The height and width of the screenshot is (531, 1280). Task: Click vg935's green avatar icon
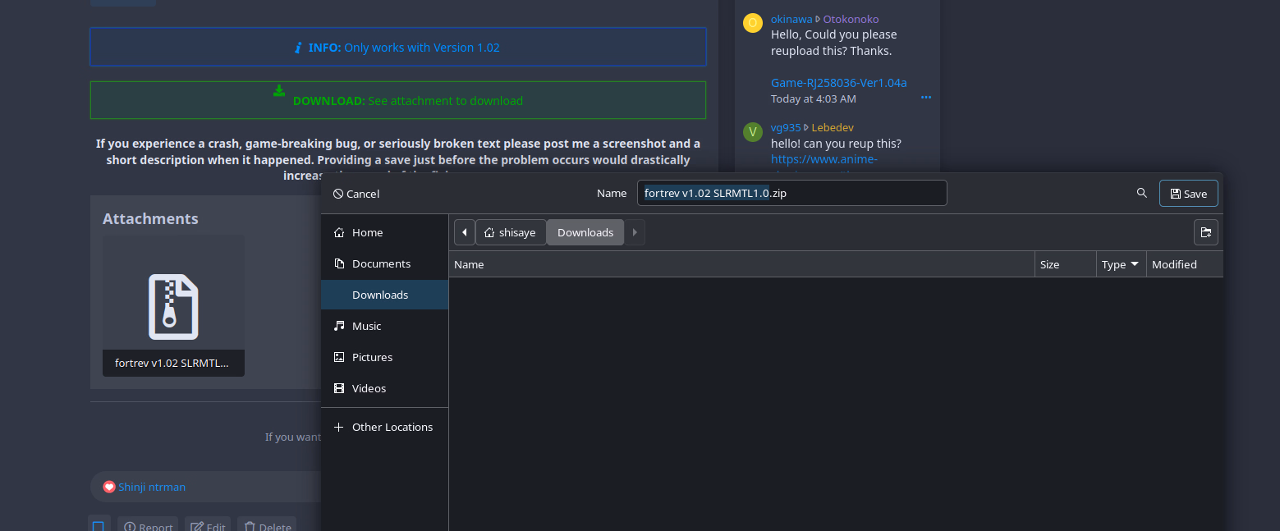(752, 132)
